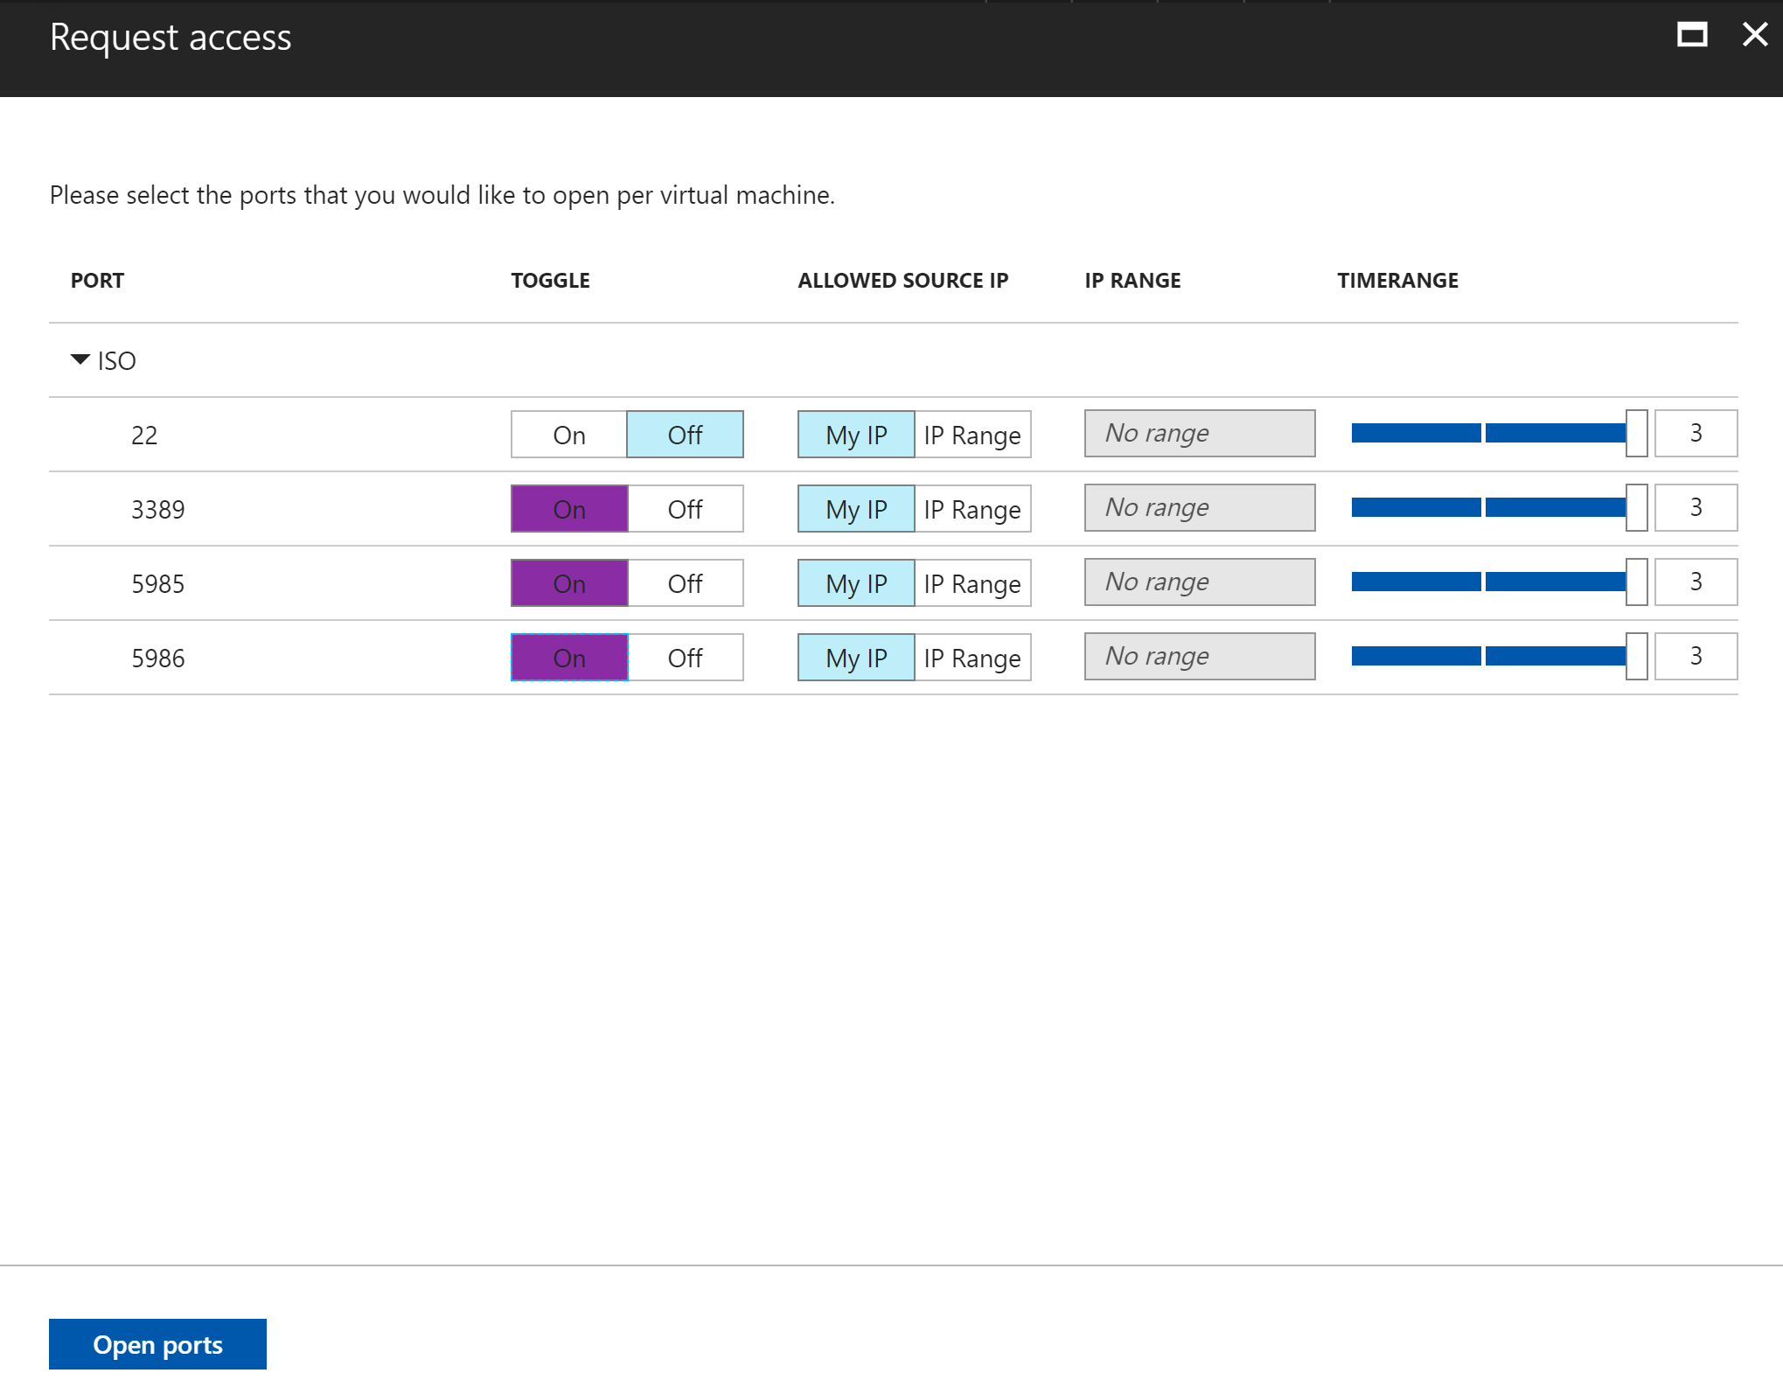The height and width of the screenshot is (1394, 1783).
Task: Collapse the ISO virtual machine group
Action: (80, 359)
